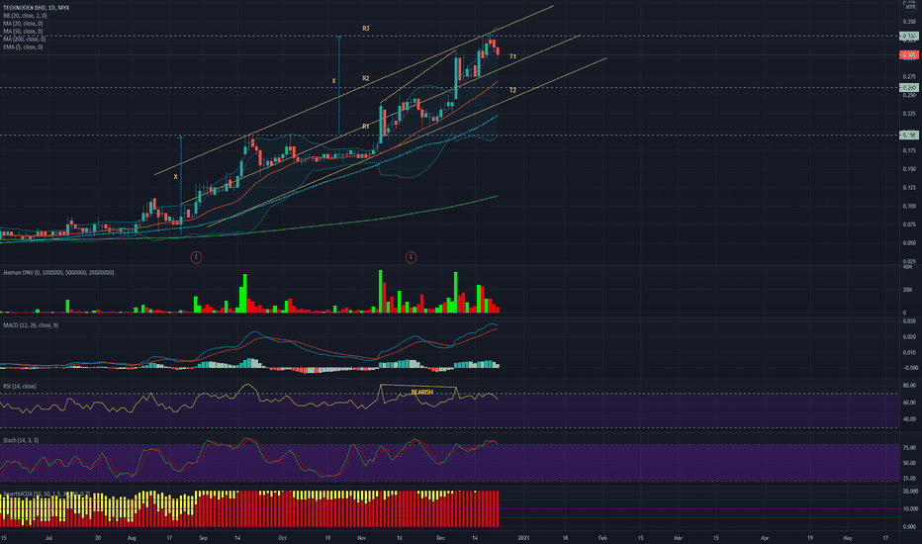Screen dimensions: 922x544
Task: Click the 0.350 price axis value
Action: click(x=909, y=22)
